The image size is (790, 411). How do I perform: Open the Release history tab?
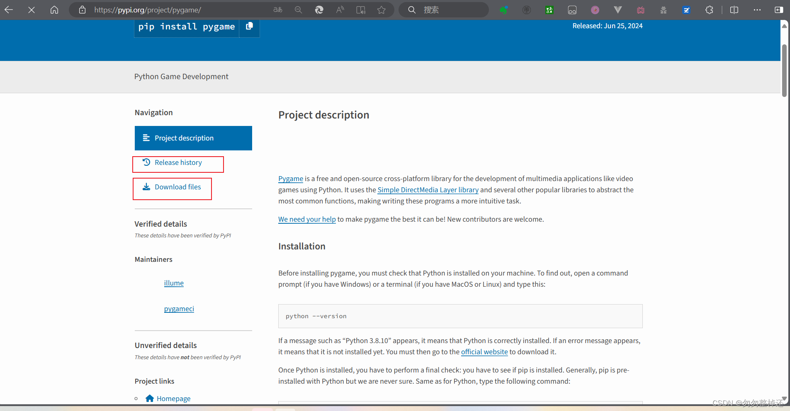coord(178,163)
